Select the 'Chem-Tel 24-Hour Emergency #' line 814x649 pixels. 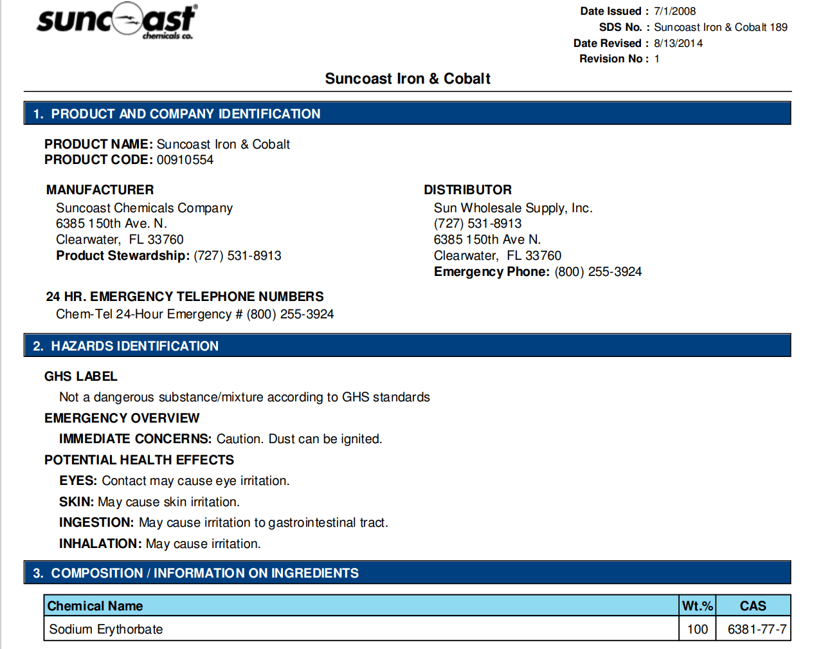pos(195,314)
